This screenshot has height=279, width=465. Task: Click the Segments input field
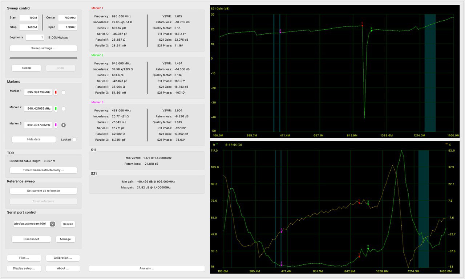coord(35,37)
